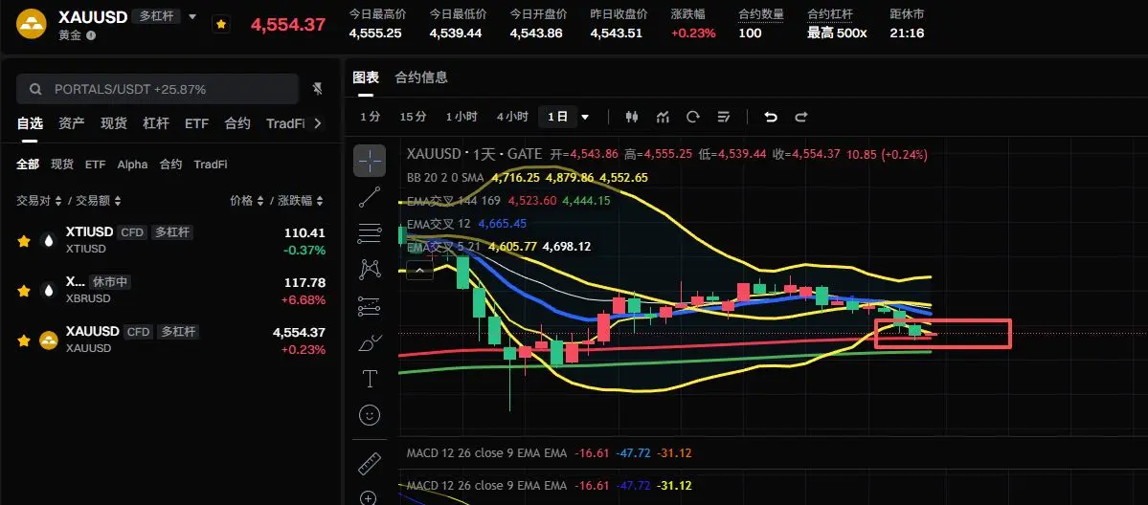The height and width of the screenshot is (505, 1148).
Task: Toggle the favorite star for XBRUSD row
Action: coord(23,291)
